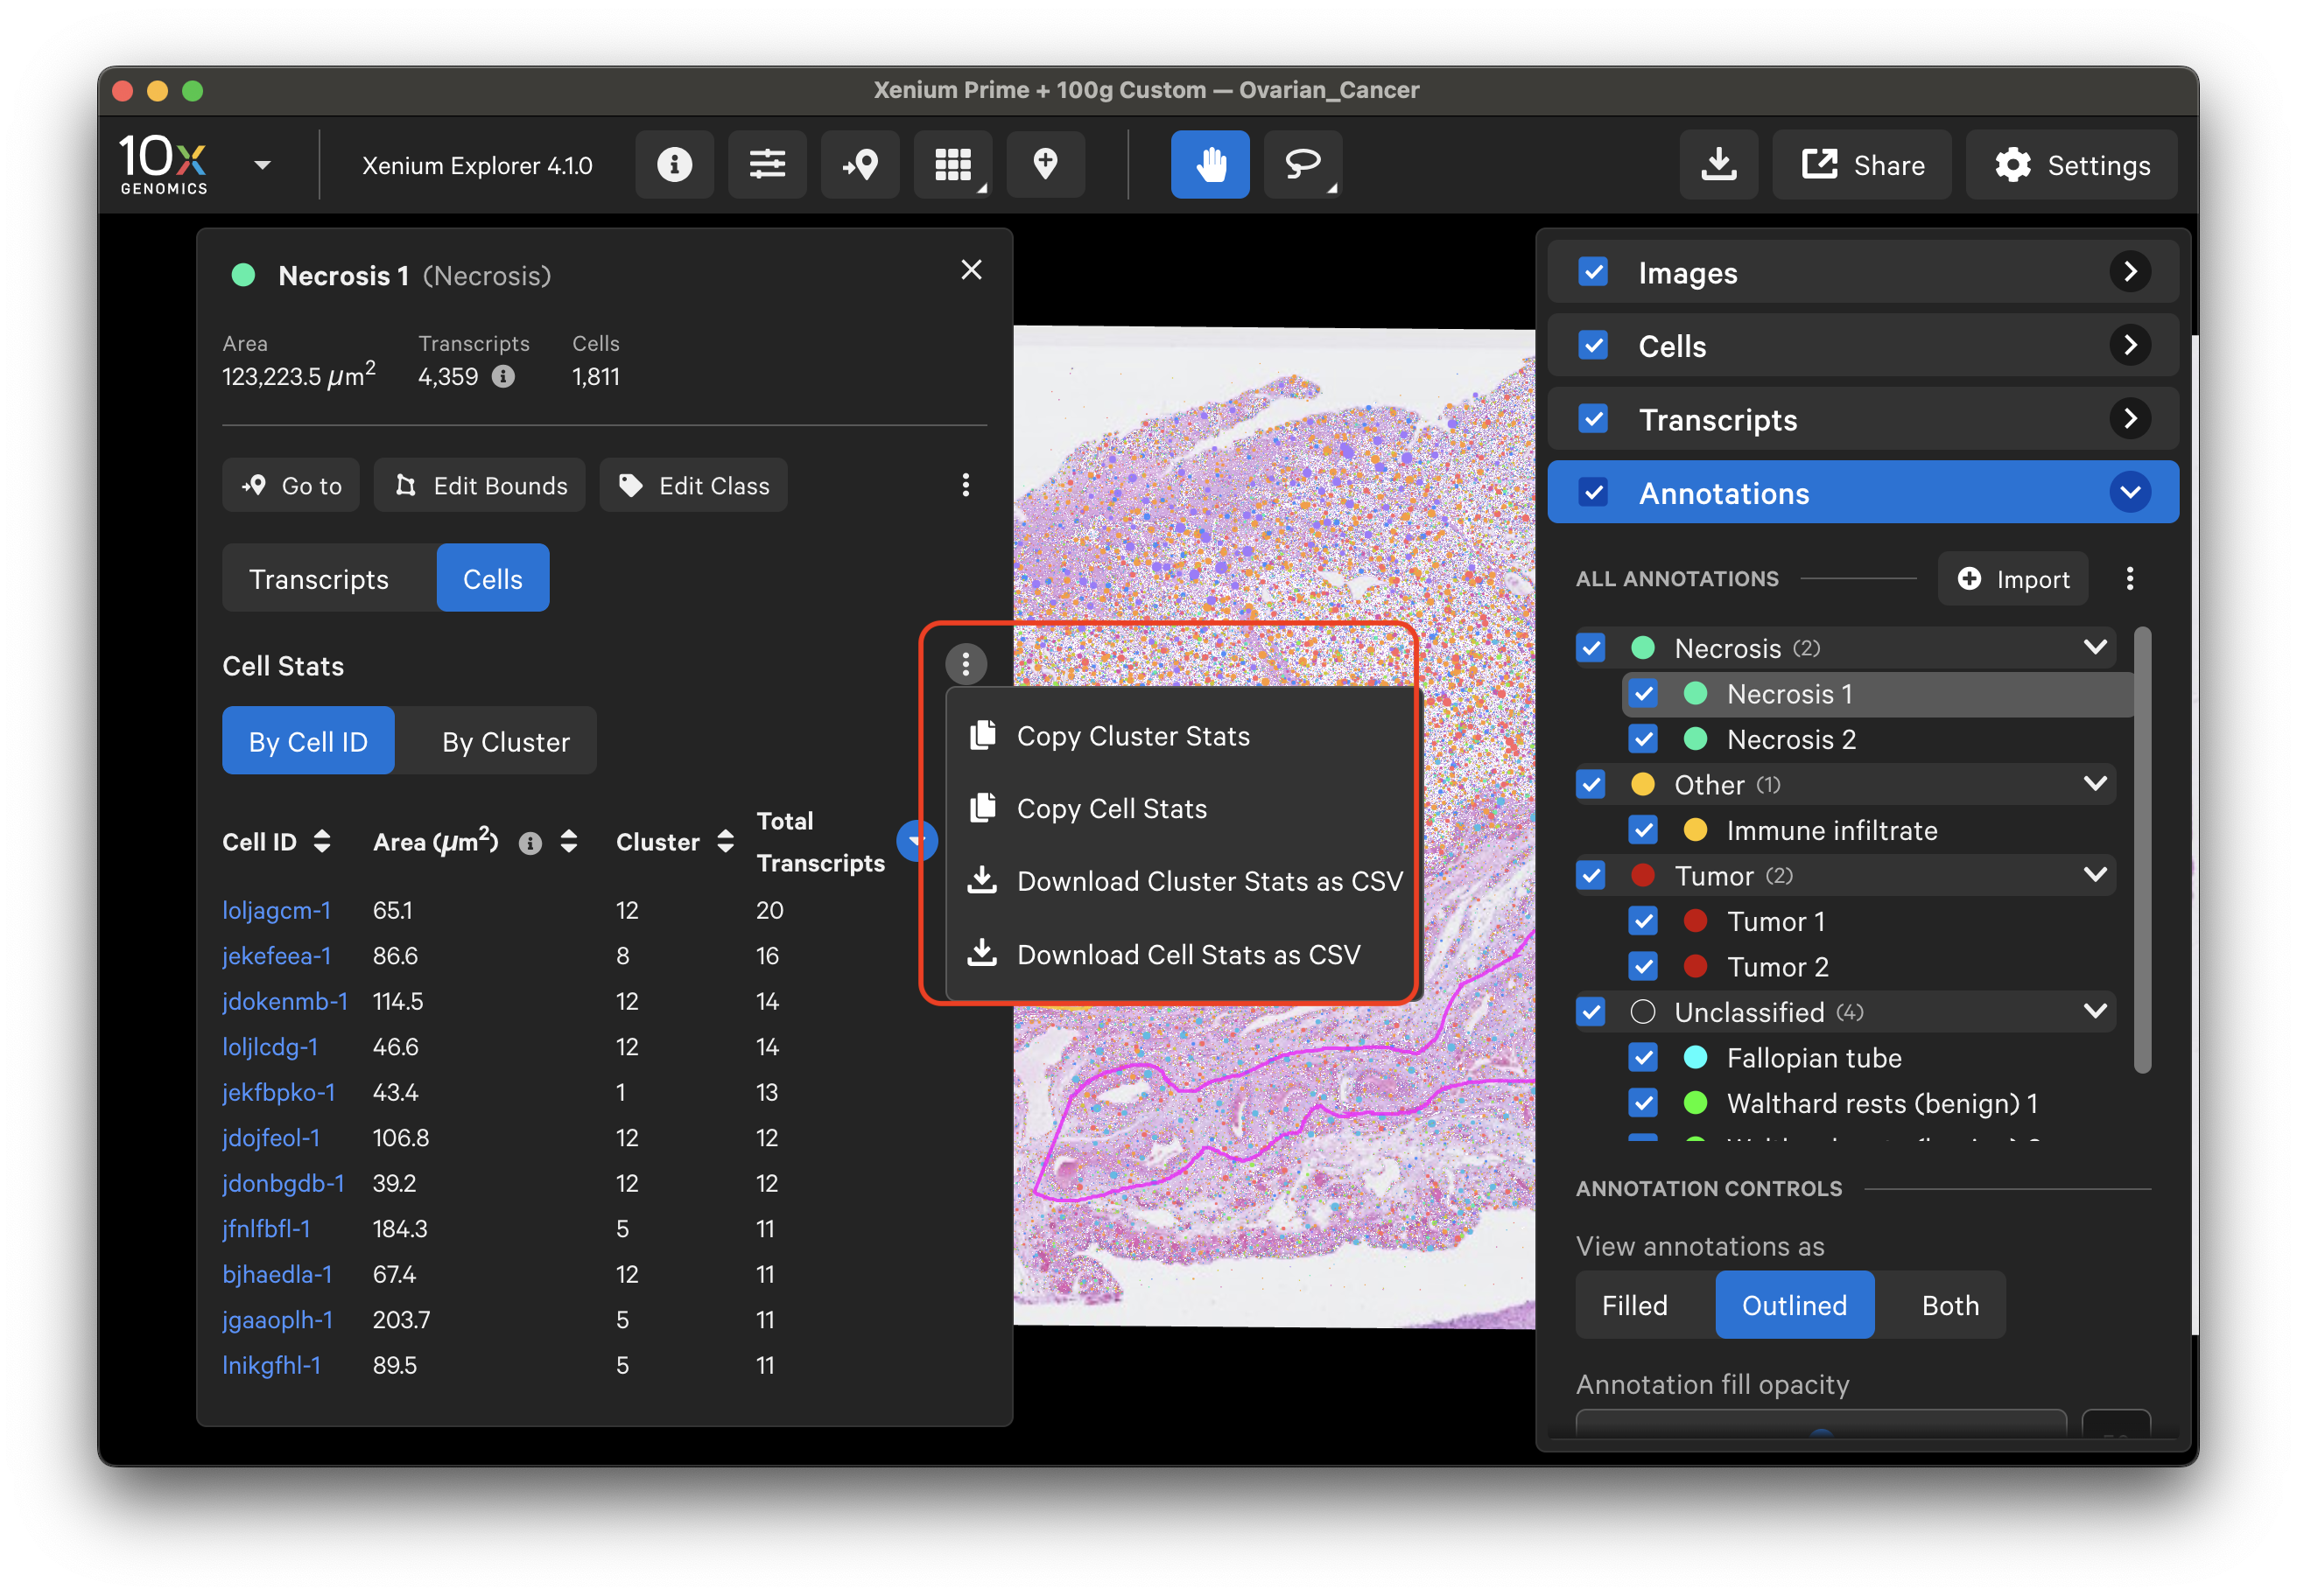
Task: Click the Edit Bounds button
Action: [481, 486]
